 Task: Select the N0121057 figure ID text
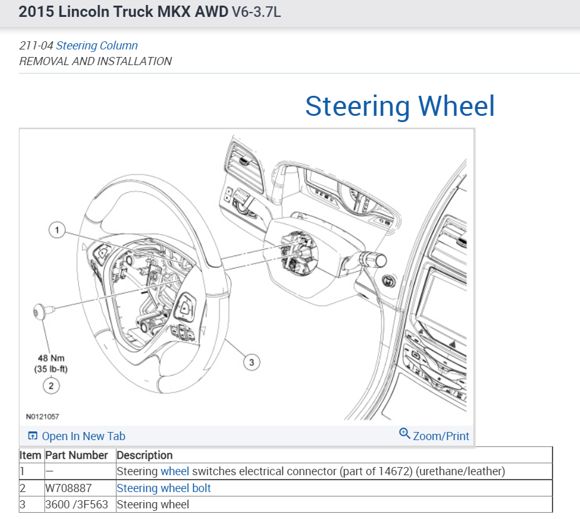[43, 416]
